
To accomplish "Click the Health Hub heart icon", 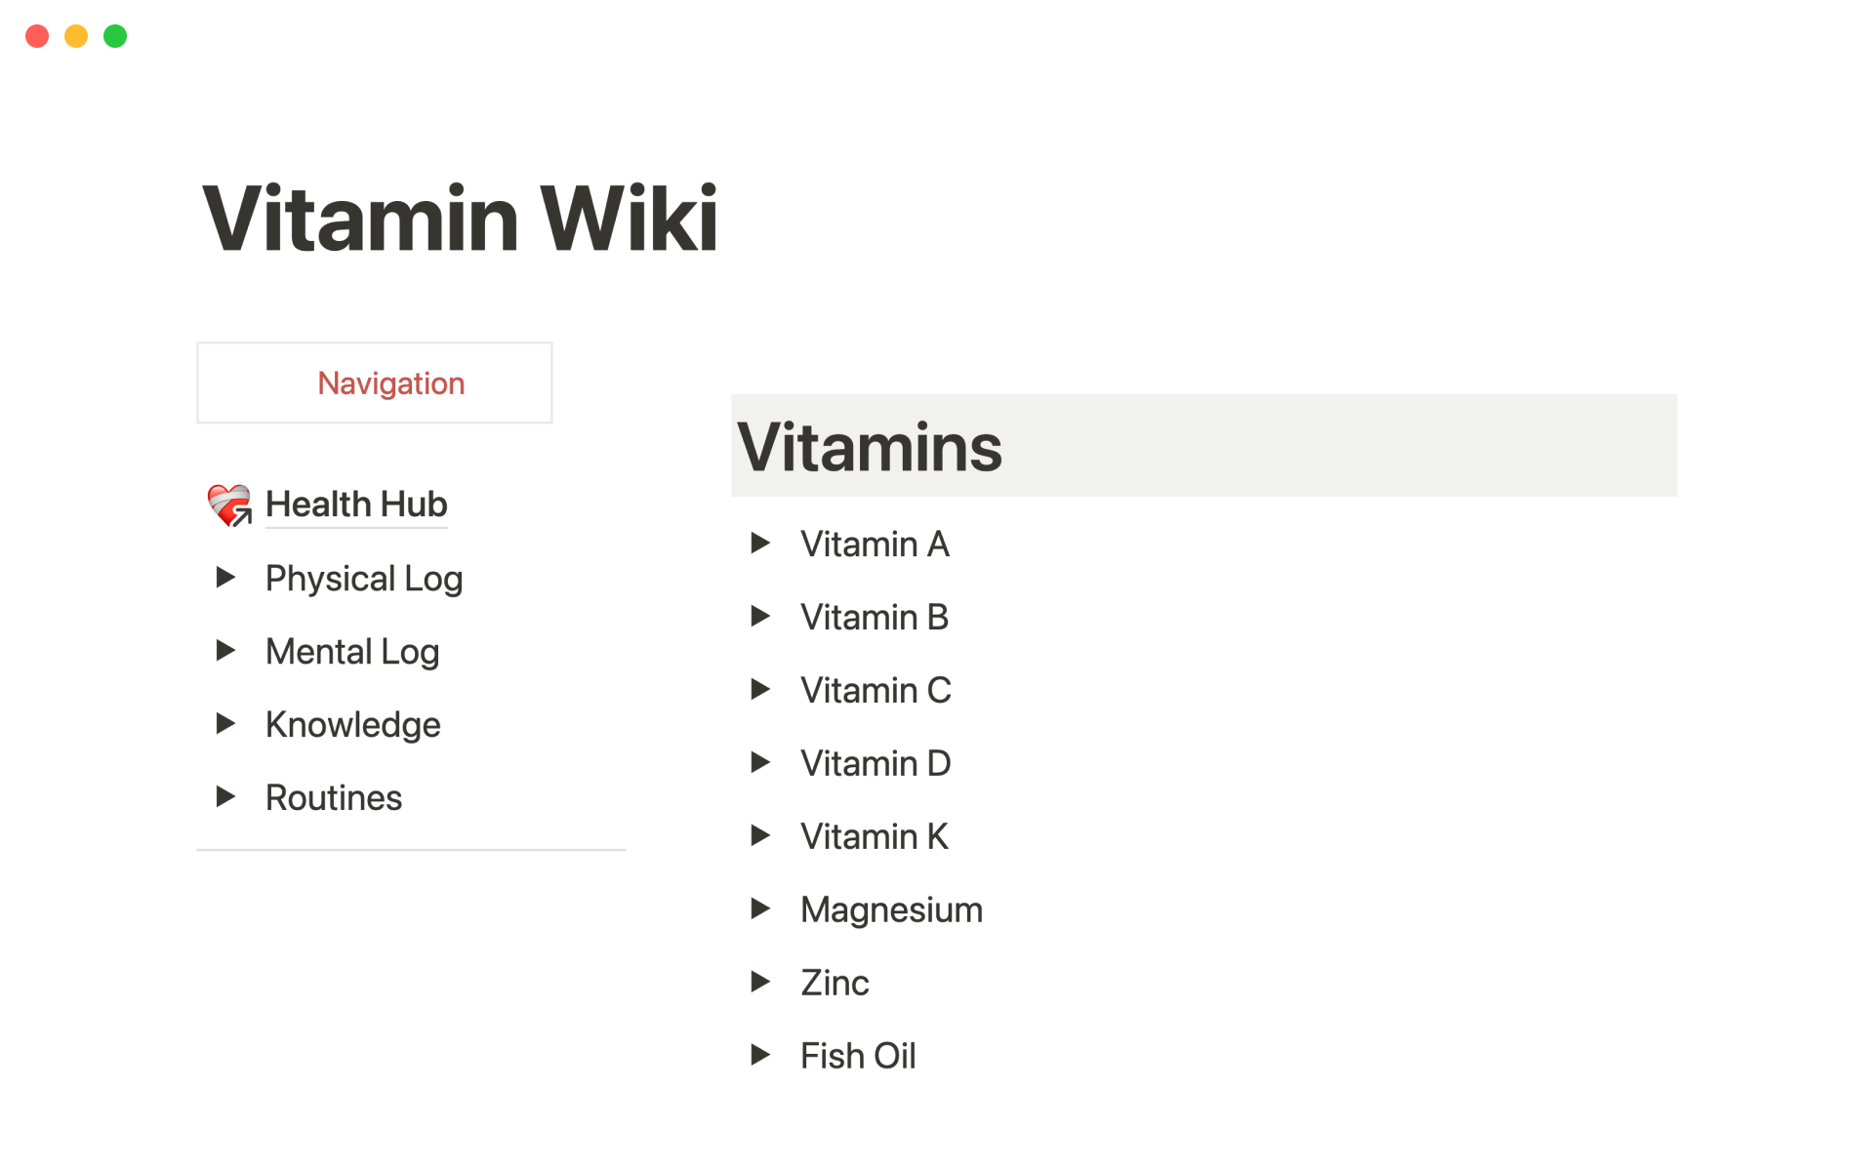I will pos(229,505).
